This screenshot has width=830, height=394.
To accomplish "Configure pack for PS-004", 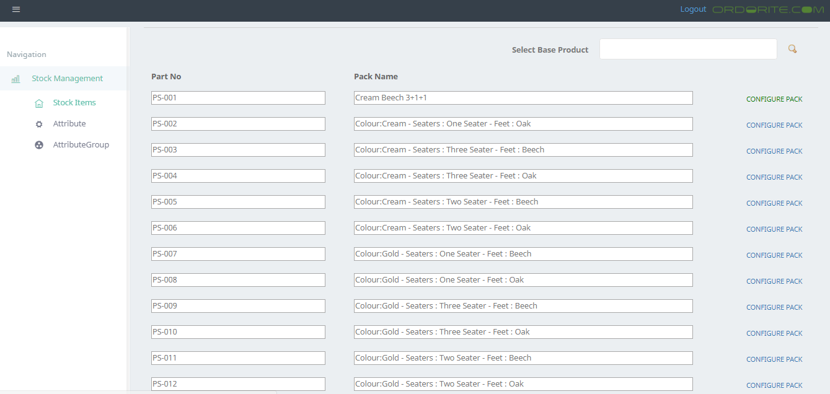I will (774, 177).
